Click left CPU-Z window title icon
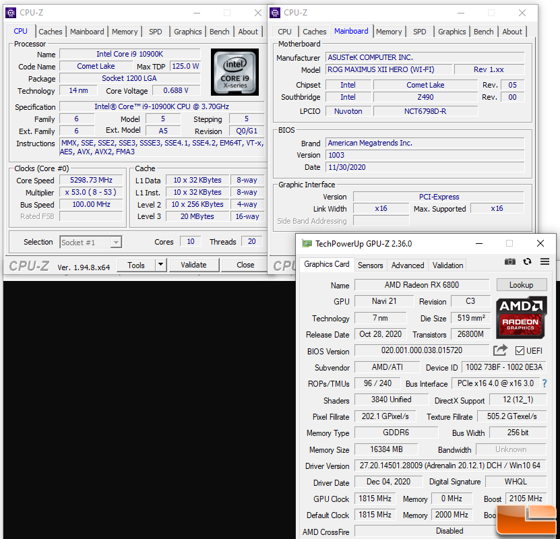 (11, 13)
